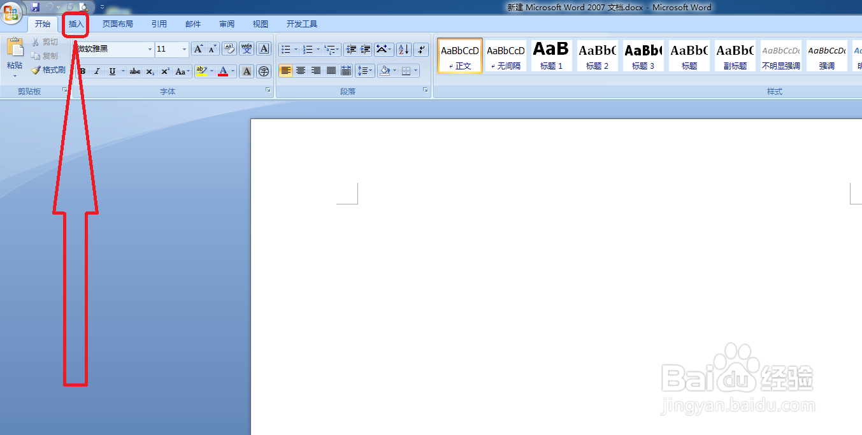Switch to the 插入 (Insert) tab
Screen dimensions: 862x435
pos(76,24)
